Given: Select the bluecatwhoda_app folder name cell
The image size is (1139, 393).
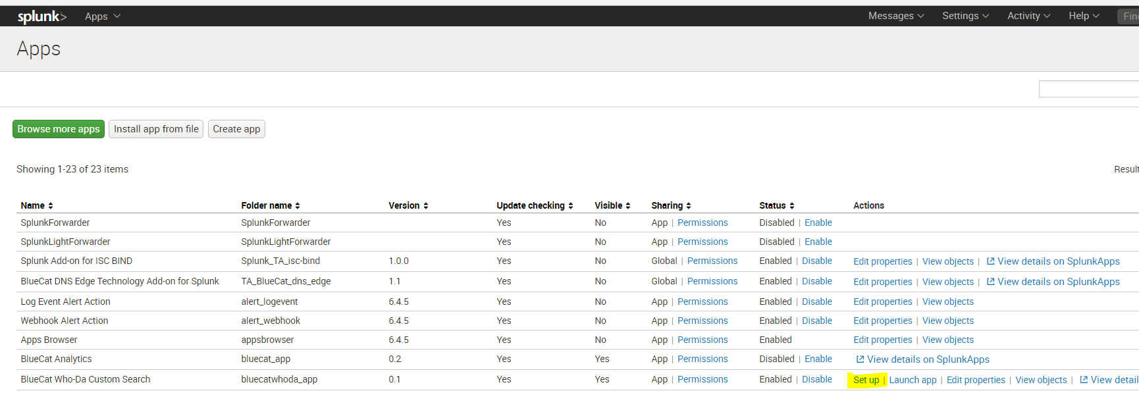Looking at the screenshot, I should pyautogui.click(x=279, y=379).
